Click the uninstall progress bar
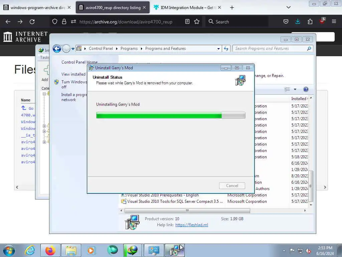The height and width of the screenshot is (257, 342). tap(171, 115)
